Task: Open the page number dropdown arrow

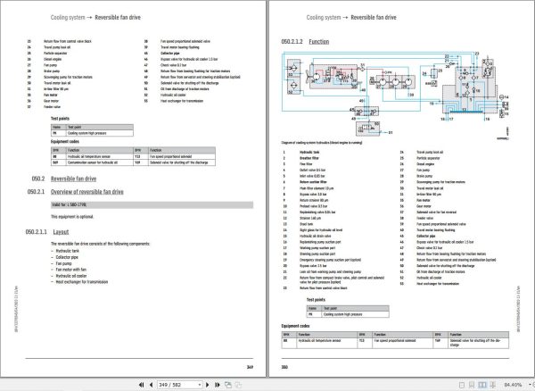Action: point(200,385)
